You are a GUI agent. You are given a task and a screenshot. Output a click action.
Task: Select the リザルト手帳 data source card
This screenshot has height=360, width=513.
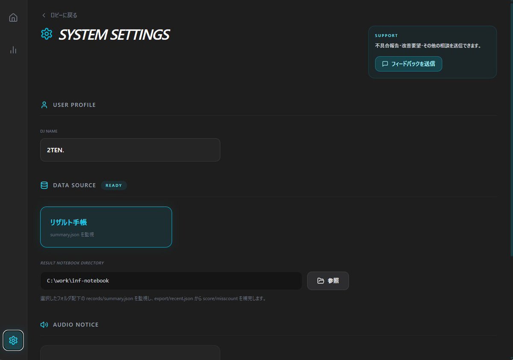point(106,227)
